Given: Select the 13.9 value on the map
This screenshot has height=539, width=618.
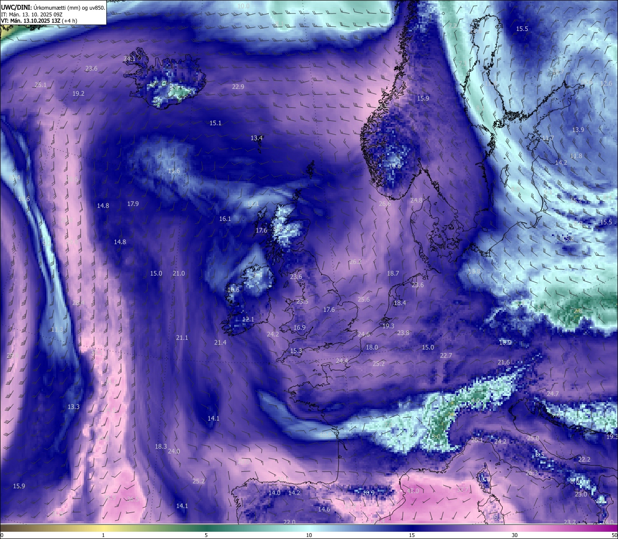Looking at the screenshot, I should pyautogui.click(x=578, y=130).
